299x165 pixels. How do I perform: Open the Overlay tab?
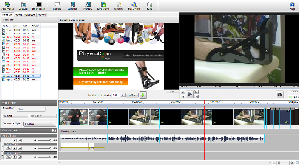(x=41, y=15)
